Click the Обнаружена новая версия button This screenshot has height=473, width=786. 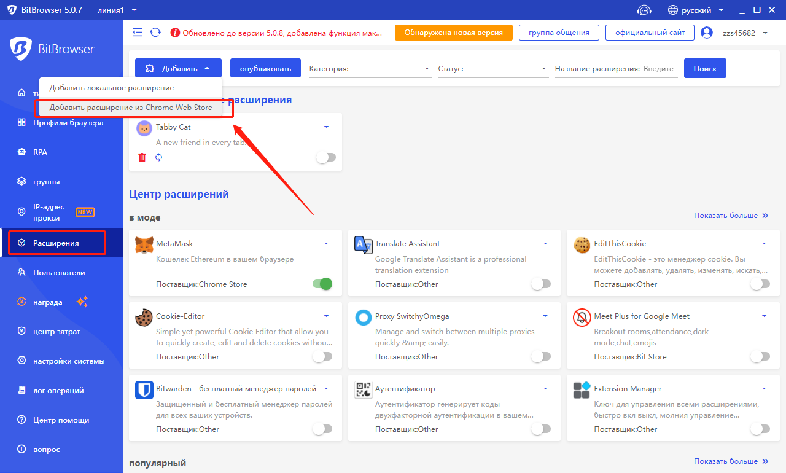[453, 33]
